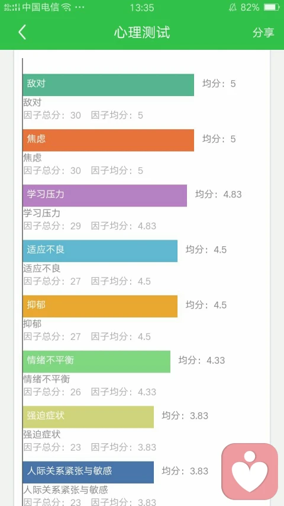Select the dark blue 人际关系紧张与敏感 bar

coord(88,472)
